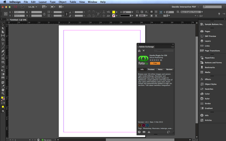Image resolution: width=226 pixels, height=141 pixels.
Task: Open the No errors preflight dropdown
Action: (x=55, y=140)
